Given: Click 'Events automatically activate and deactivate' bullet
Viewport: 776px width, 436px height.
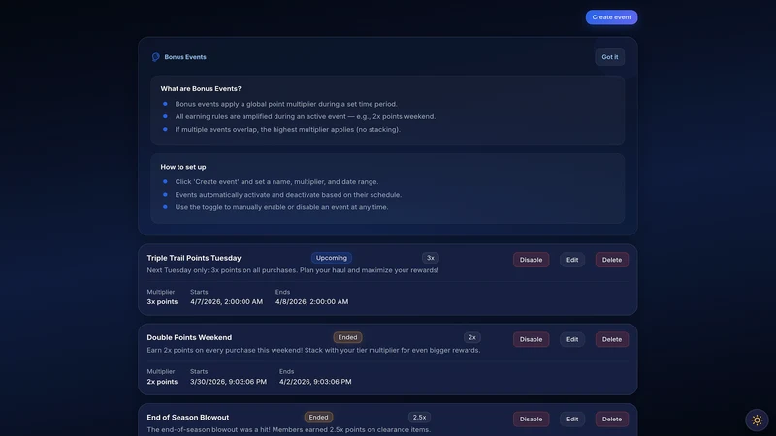Looking at the screenshot, I should pos(288,195).
